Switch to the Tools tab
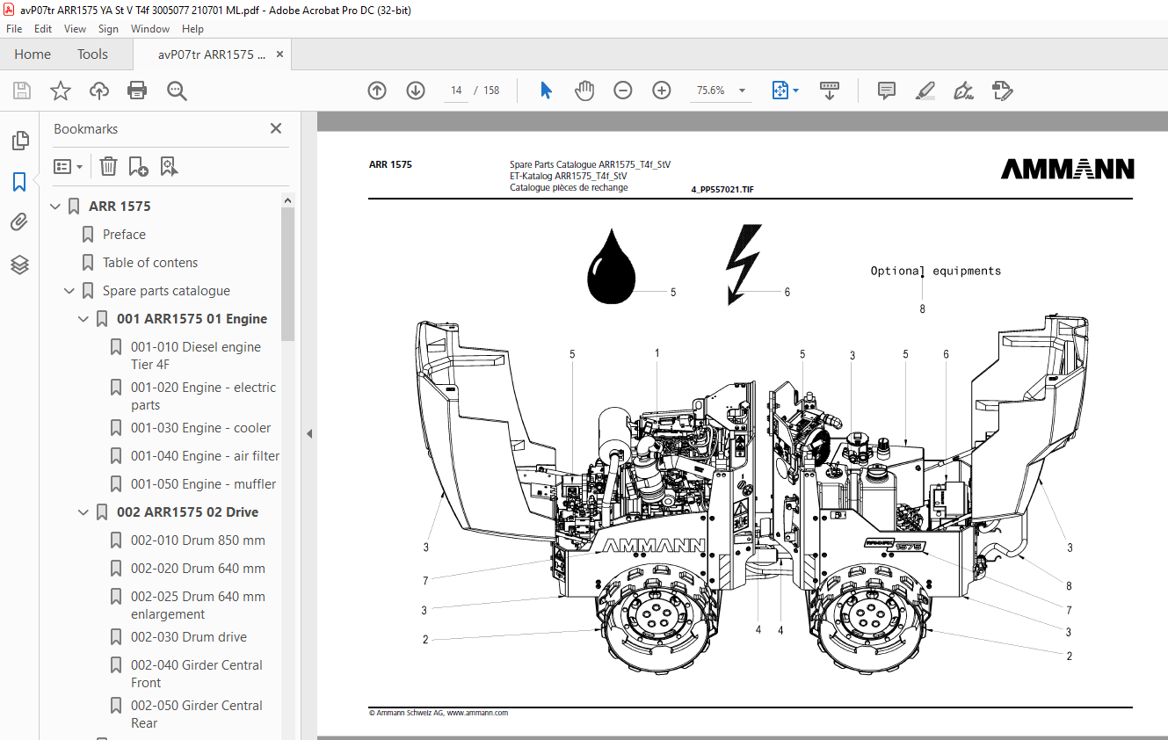This screenshot has height=740, width=1168. 92,54
